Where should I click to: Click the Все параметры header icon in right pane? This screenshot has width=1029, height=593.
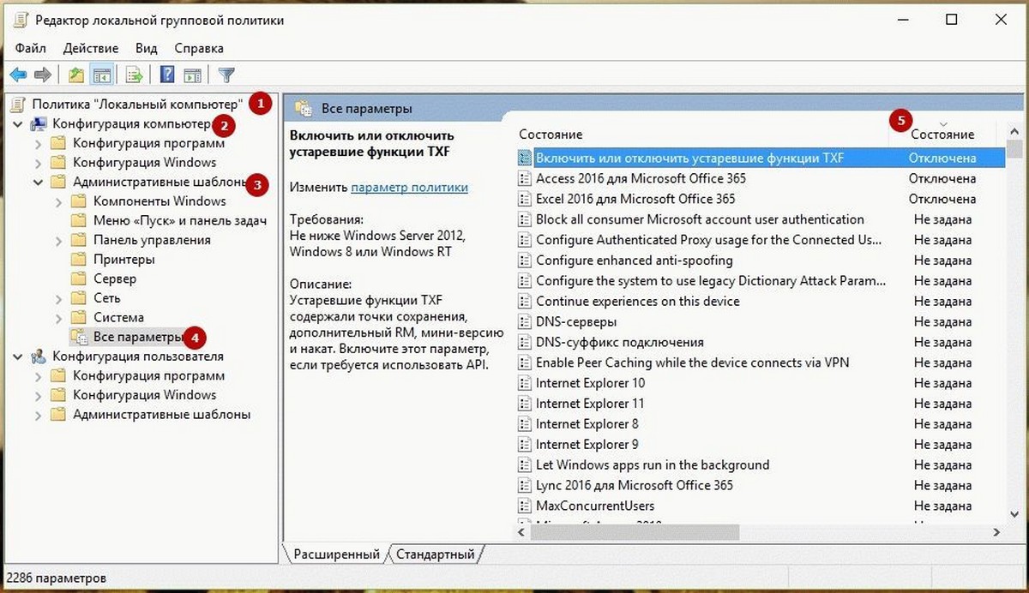click(x=303, y=108)
